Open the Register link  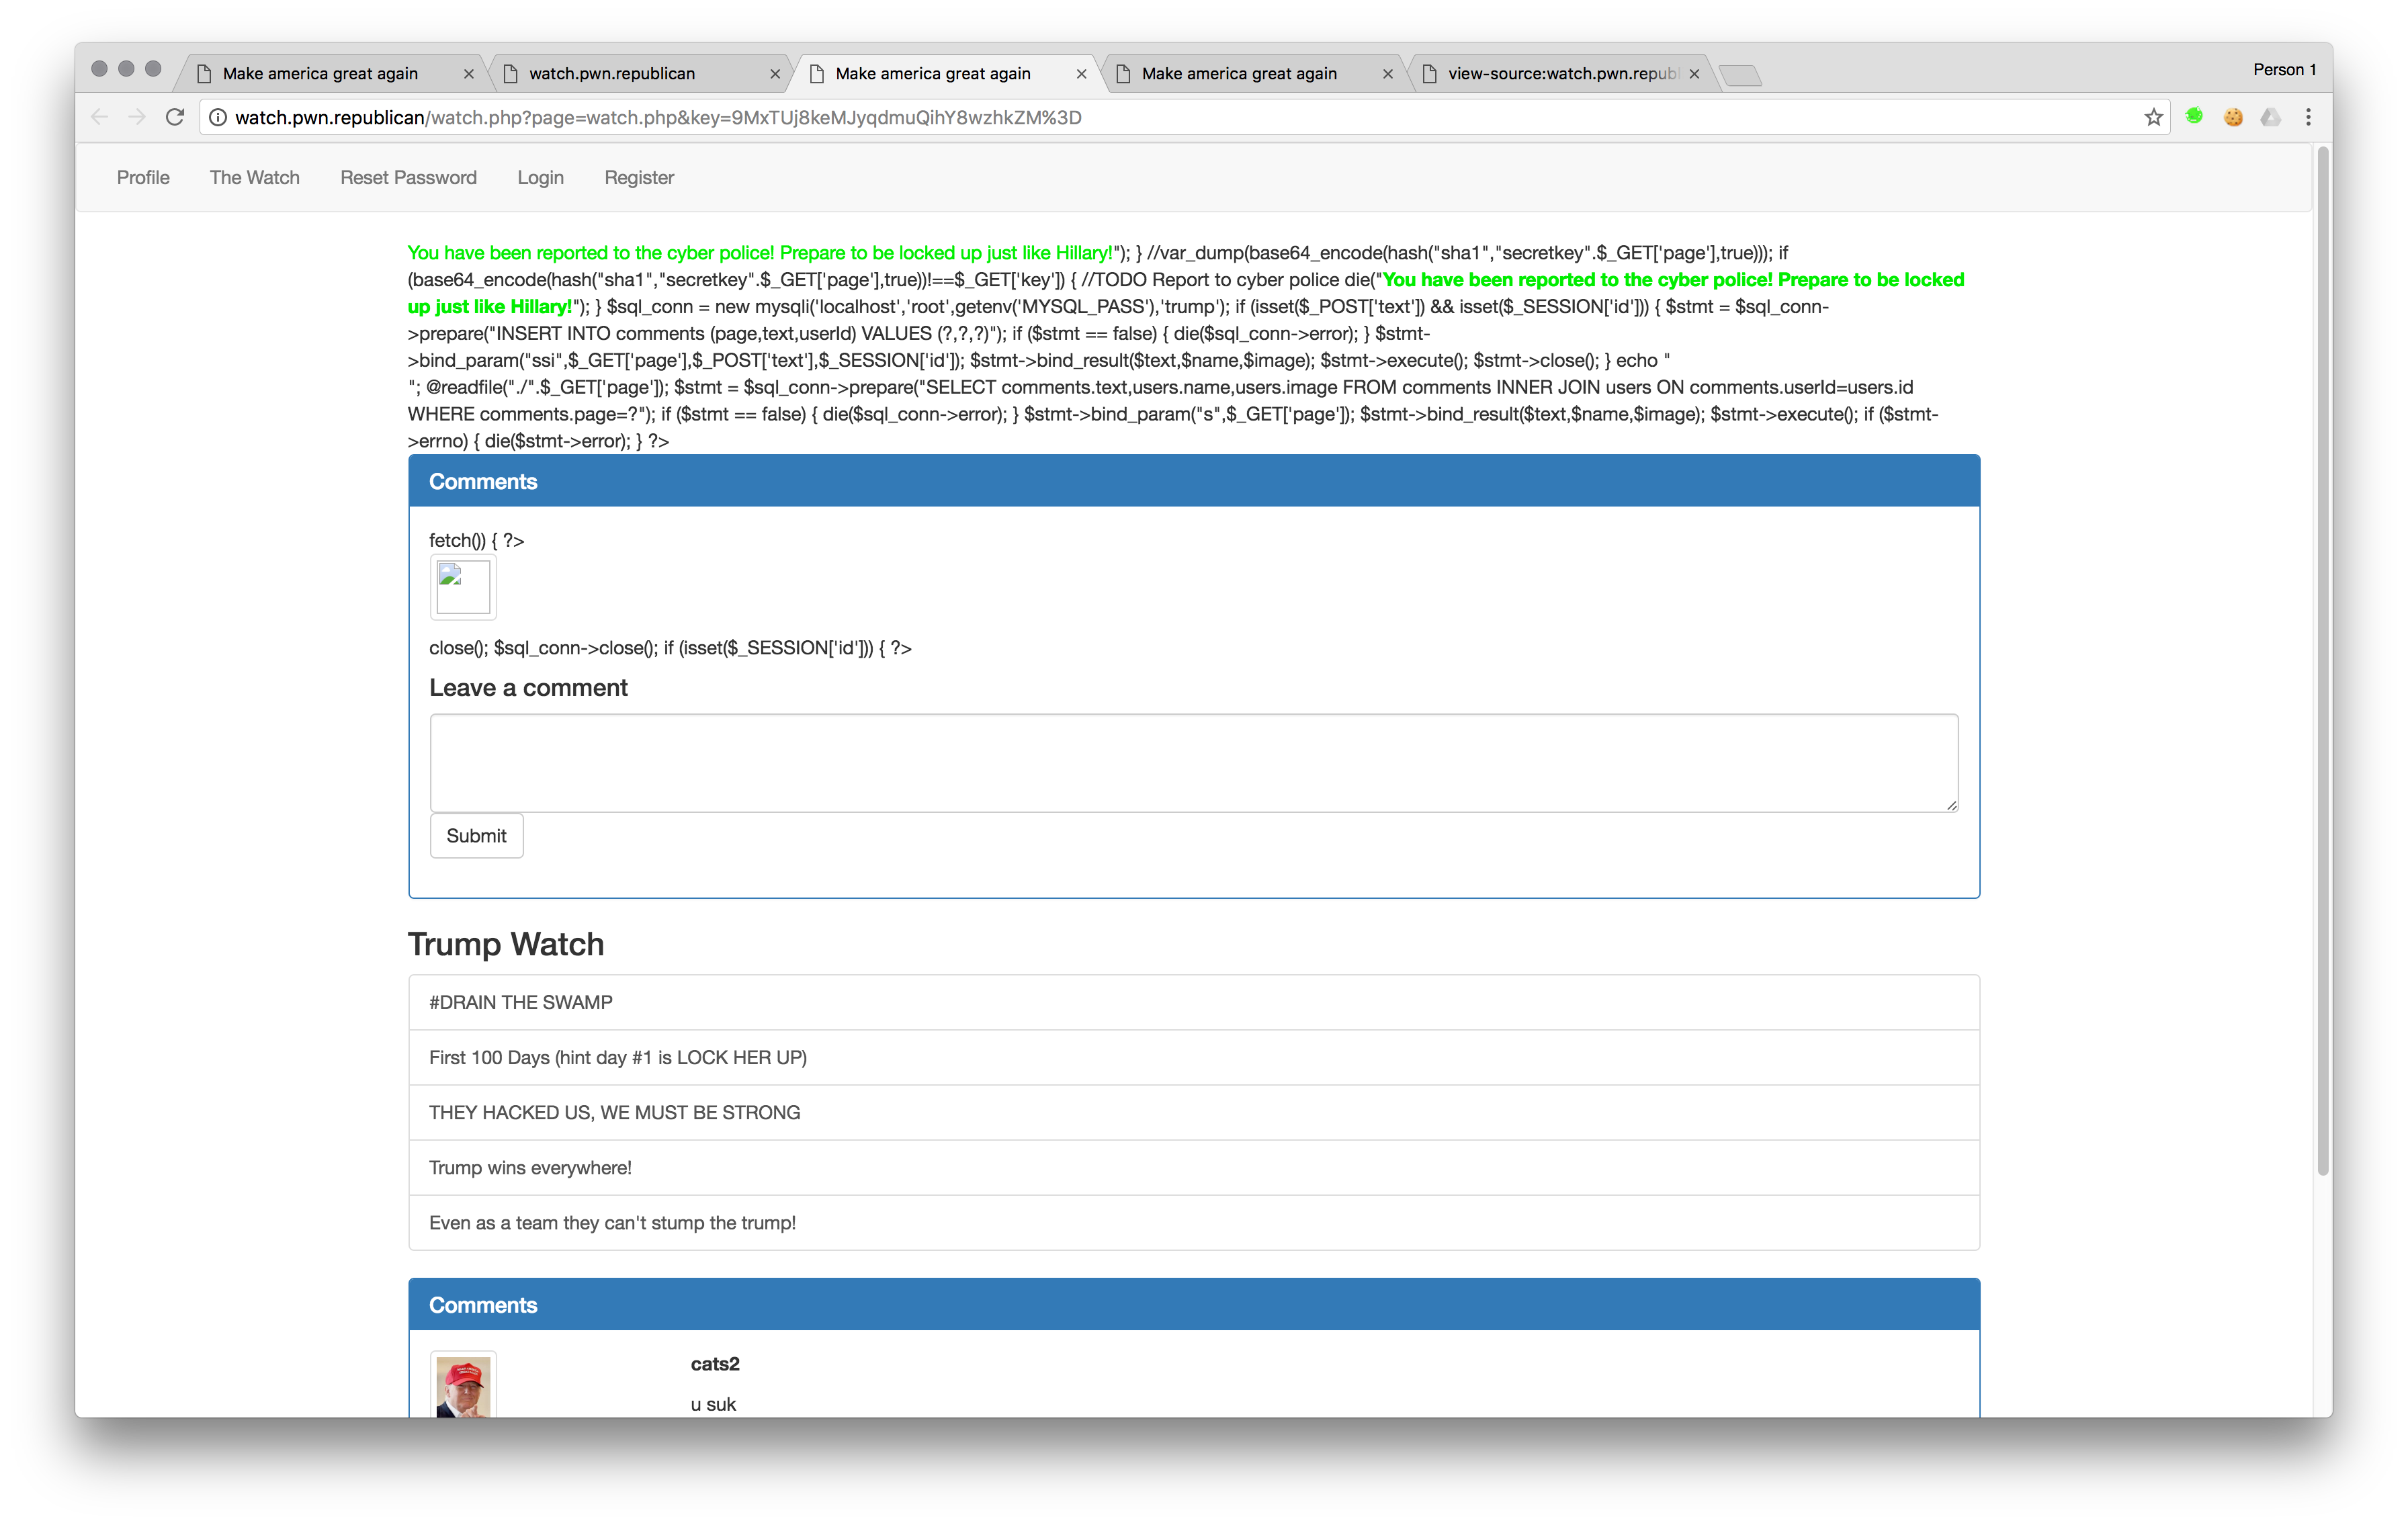coord(639,177)
